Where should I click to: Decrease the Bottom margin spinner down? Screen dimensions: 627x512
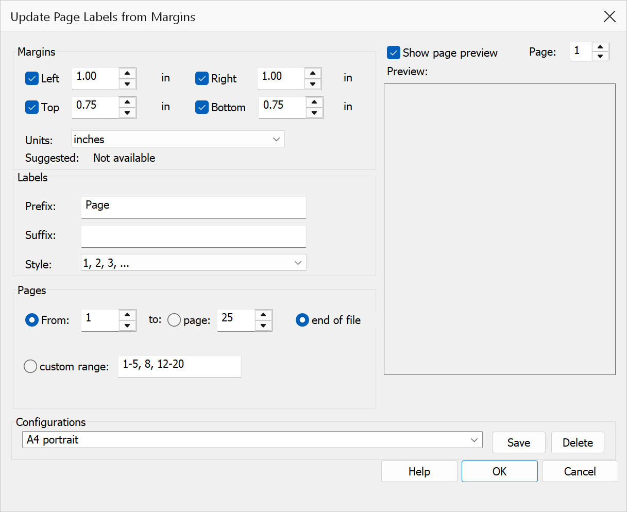(314, 113)
